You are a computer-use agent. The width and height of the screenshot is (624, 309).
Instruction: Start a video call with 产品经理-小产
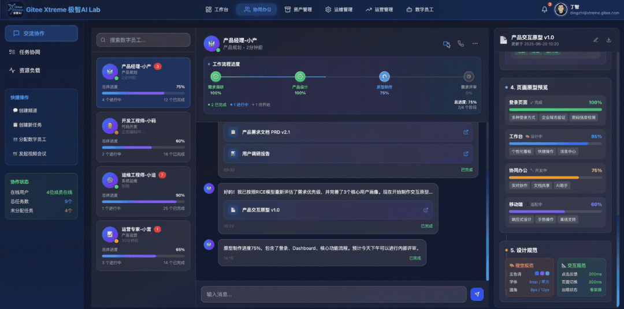coord(447,44)
